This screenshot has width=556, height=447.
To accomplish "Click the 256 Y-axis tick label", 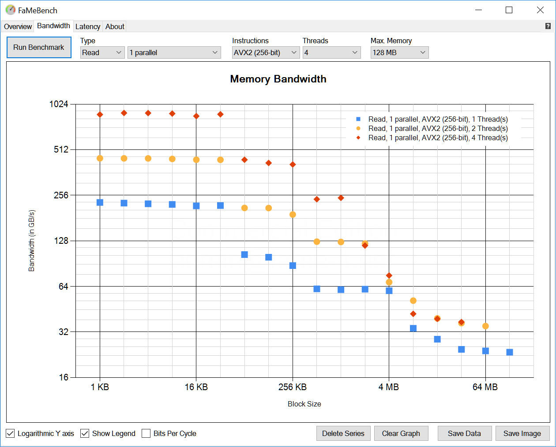I will [61, 195].
